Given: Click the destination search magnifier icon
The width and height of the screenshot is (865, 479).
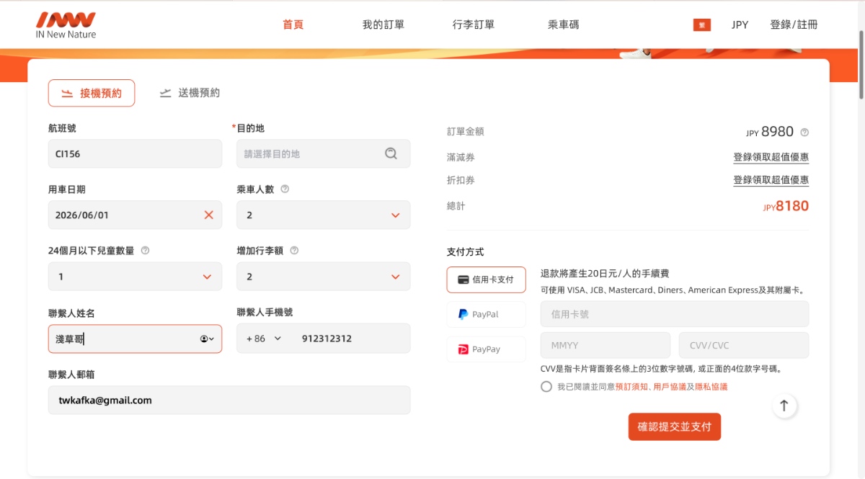Looking at the screenshot, I should (391, 153).
